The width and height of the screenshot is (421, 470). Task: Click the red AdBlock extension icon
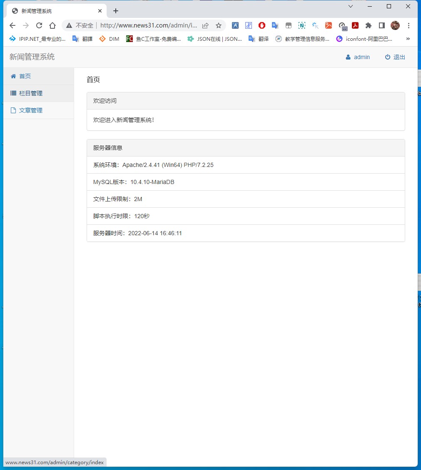[x=262, y=25]
